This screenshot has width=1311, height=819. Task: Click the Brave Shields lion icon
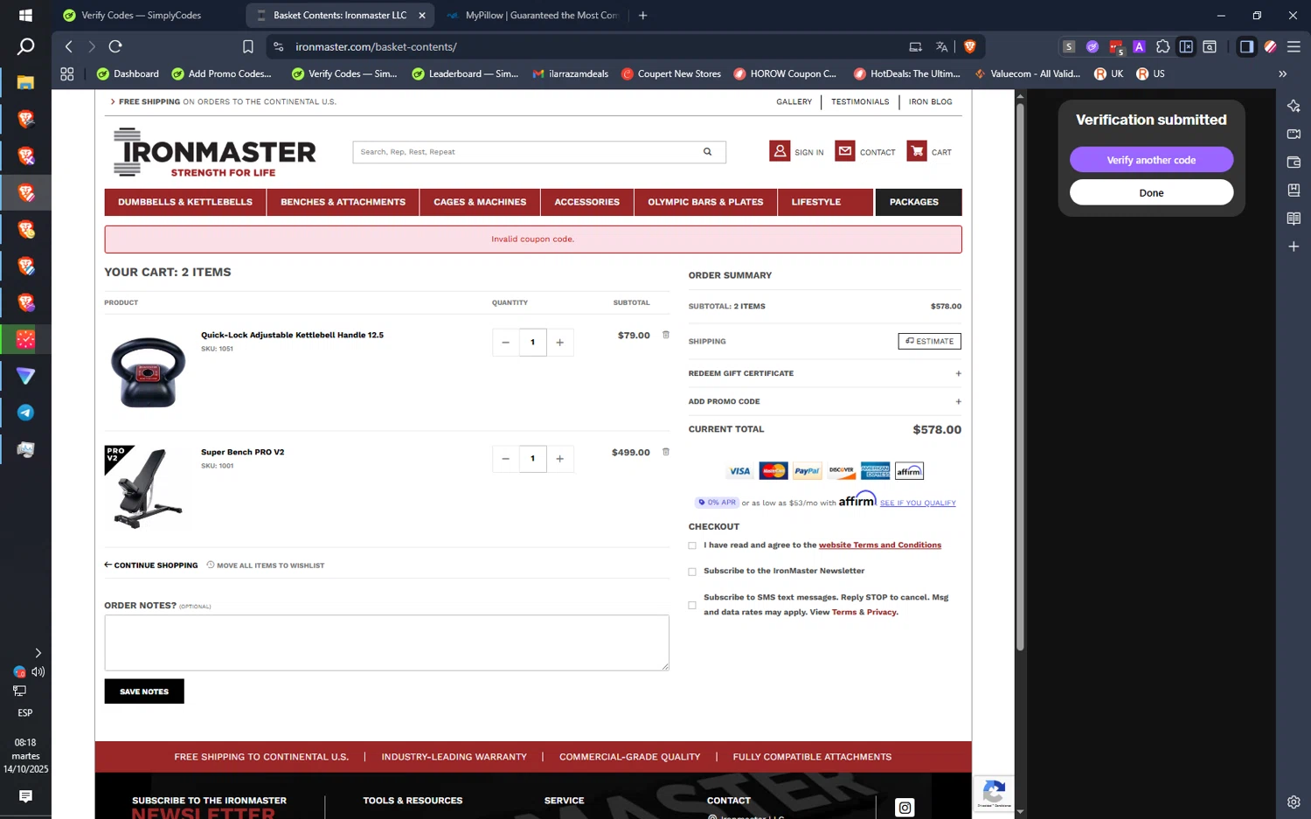969,46
